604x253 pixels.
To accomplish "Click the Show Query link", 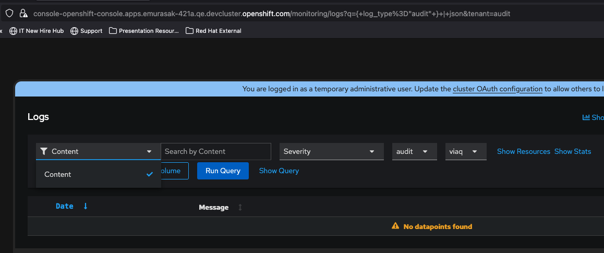I will pyautogui.click(x=279, y=171).
